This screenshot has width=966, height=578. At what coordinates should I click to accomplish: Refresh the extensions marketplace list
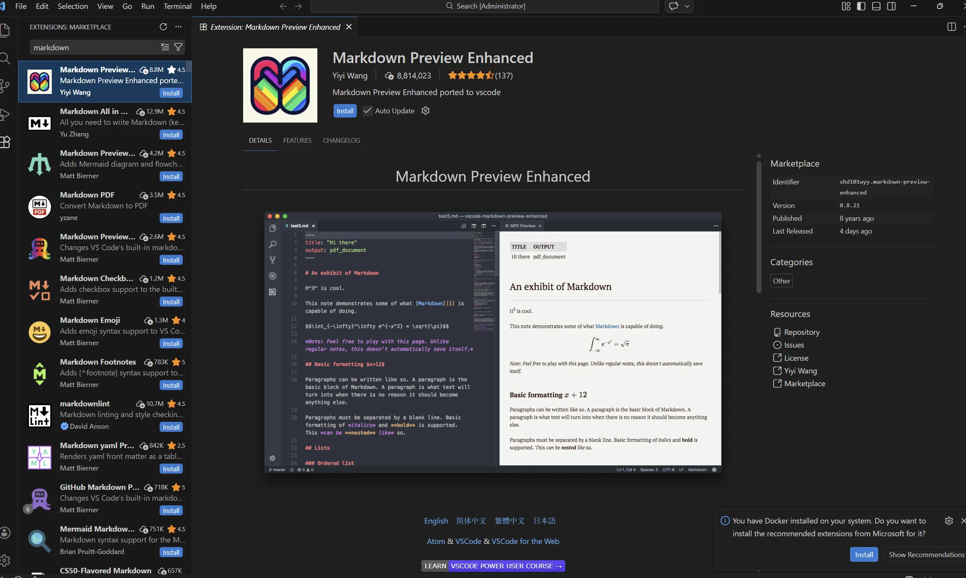[164, 27]
